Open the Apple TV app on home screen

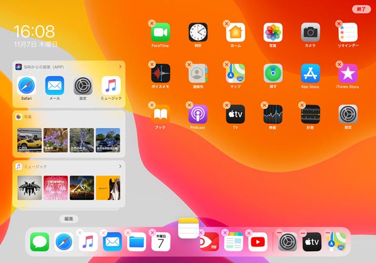[x=236, y=114]
